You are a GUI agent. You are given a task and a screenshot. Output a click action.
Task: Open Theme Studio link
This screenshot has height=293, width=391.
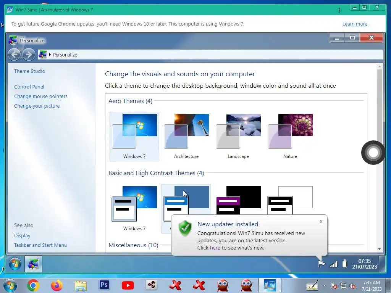(x=29, y=71)
